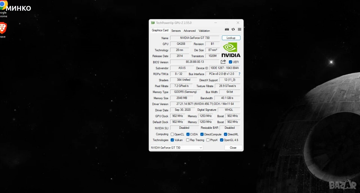
Task: Click the ROPs/TMUs value 8 / 32
Action: pyautogui.click(x=178, y=74)
